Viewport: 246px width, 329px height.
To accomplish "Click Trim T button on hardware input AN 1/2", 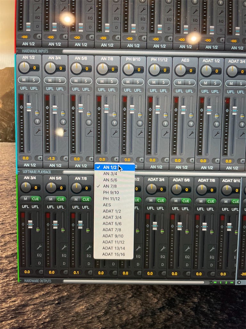I will coord(37,121).
